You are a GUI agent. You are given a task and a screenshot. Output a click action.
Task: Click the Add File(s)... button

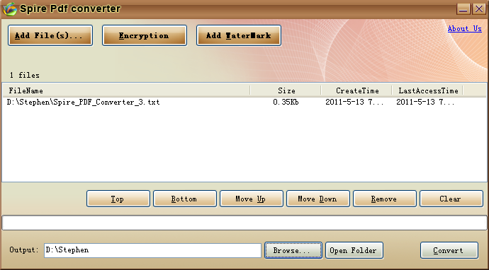[x=50, y=35]
